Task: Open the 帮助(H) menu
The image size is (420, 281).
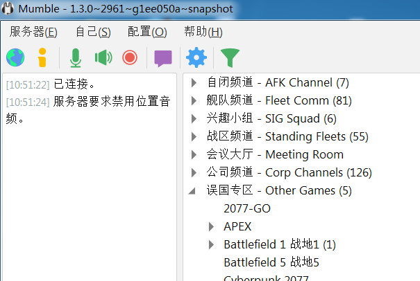Action: coord(203,32)
